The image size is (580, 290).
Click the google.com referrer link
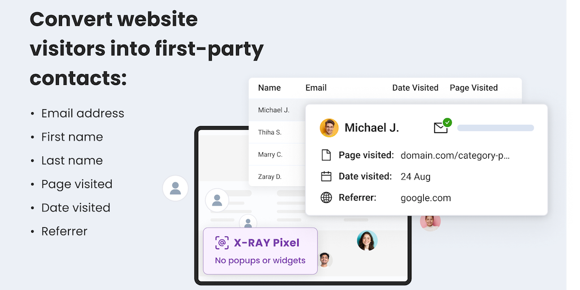click(425, 198)
